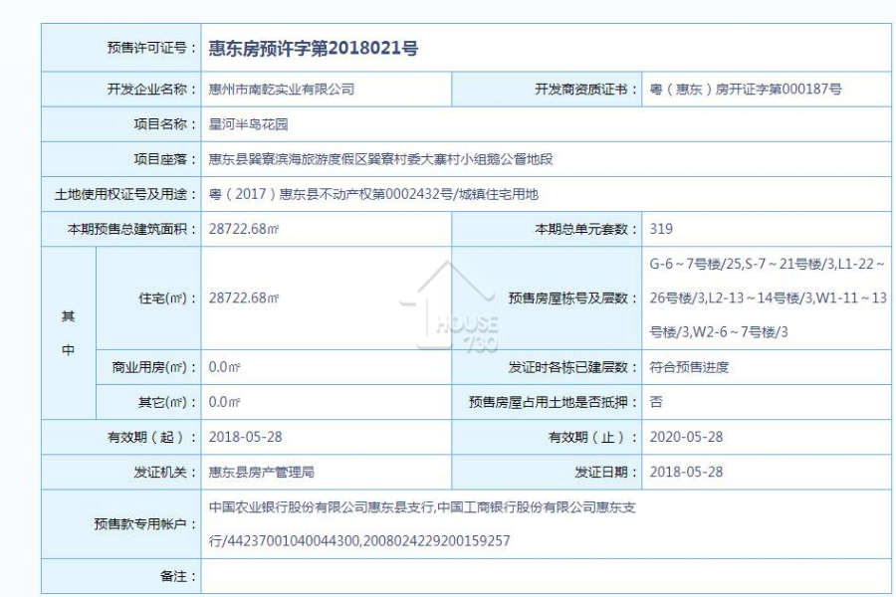Image resolution: width=896 pixels, height=597 pixels.
Task: Select building numbers text G-6～7号楼/25
Action: pos(695,264)
